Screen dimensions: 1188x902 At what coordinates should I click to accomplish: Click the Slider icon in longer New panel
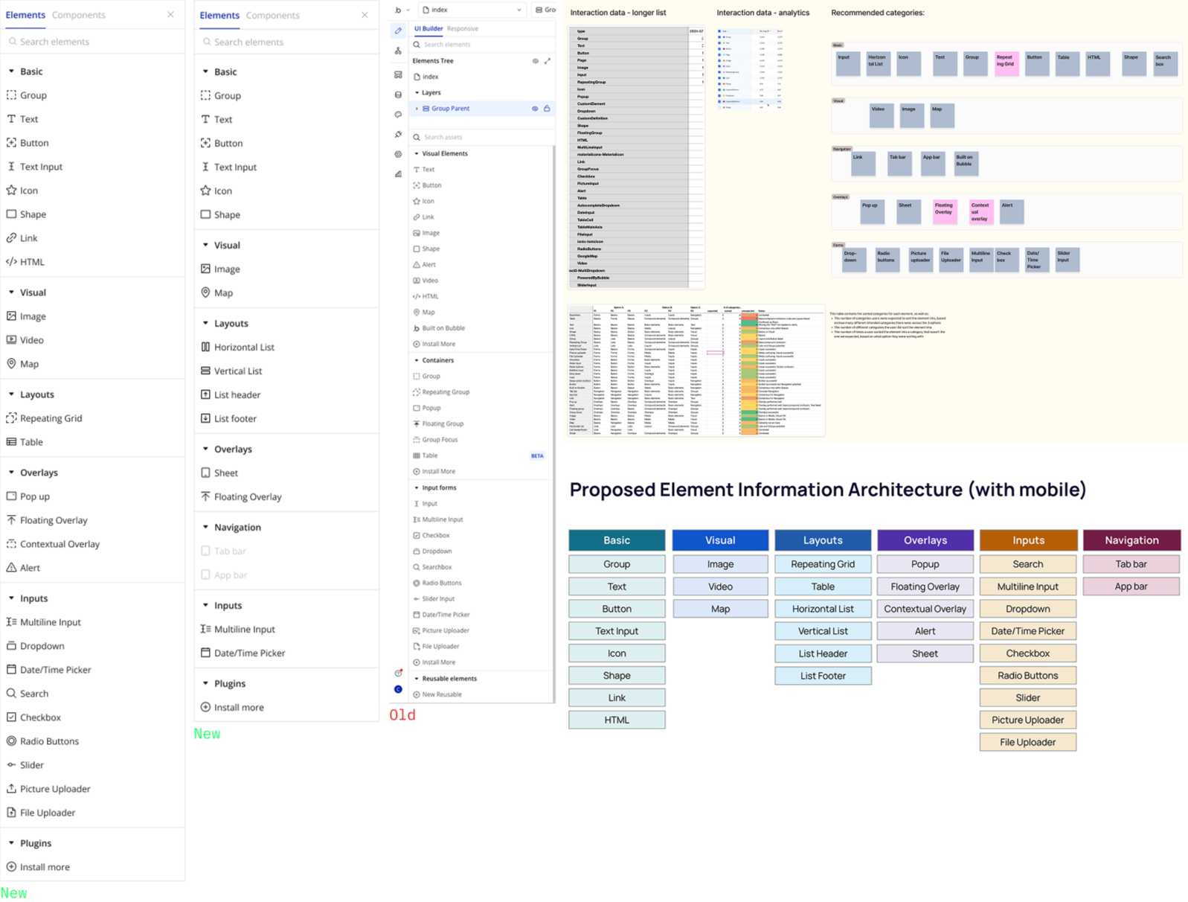11,765
